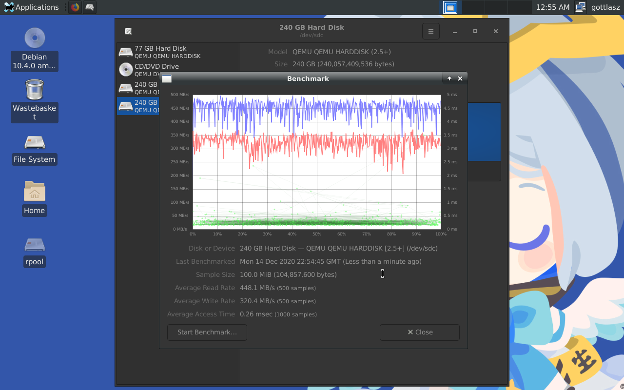
Task: Click the clock showing 12:55 AM
Action: coord(553,7)
